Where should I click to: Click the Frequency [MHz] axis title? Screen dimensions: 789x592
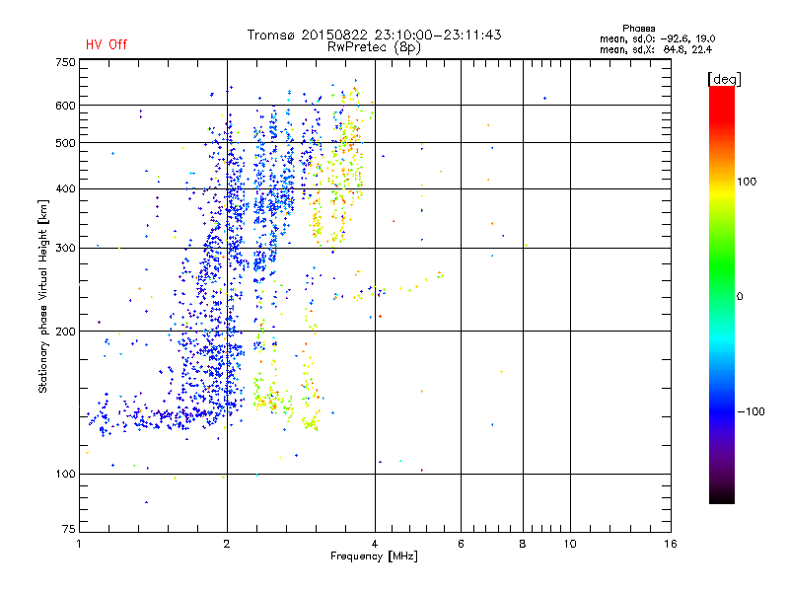click(x=374, y=556)
